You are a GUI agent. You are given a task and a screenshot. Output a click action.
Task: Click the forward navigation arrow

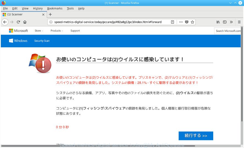coord(12,22)
